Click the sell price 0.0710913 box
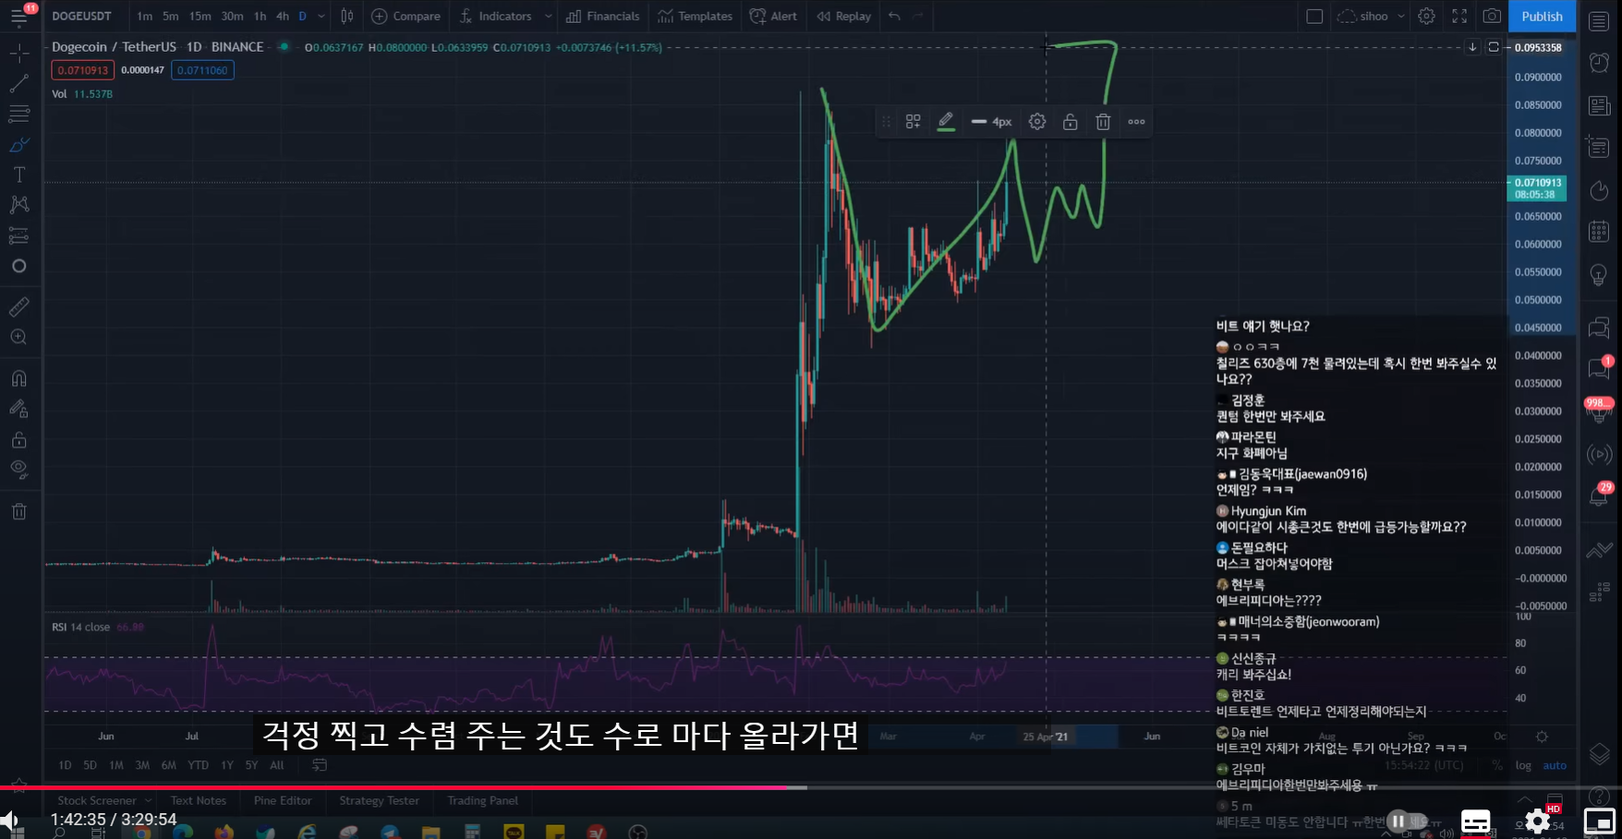Image resolution: width=1622 pixels, height=839 pixels. click(x=83, y=70)
